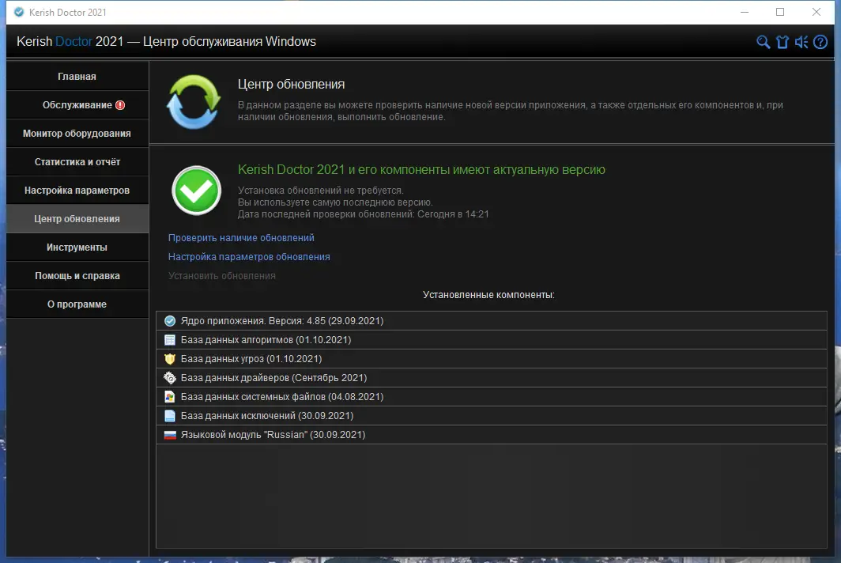Mute sounds with the speaker icon
Image resolution: width=841 pixels, height=563 pixels.
(x=801, y=42)
